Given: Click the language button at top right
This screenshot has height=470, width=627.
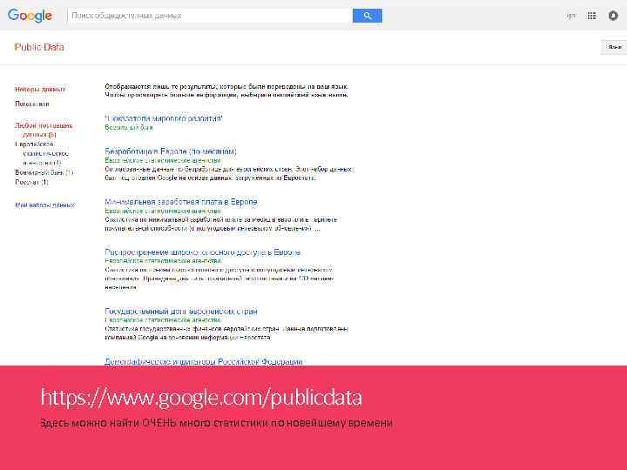Looking at the screenshot, I should [614, 47].
